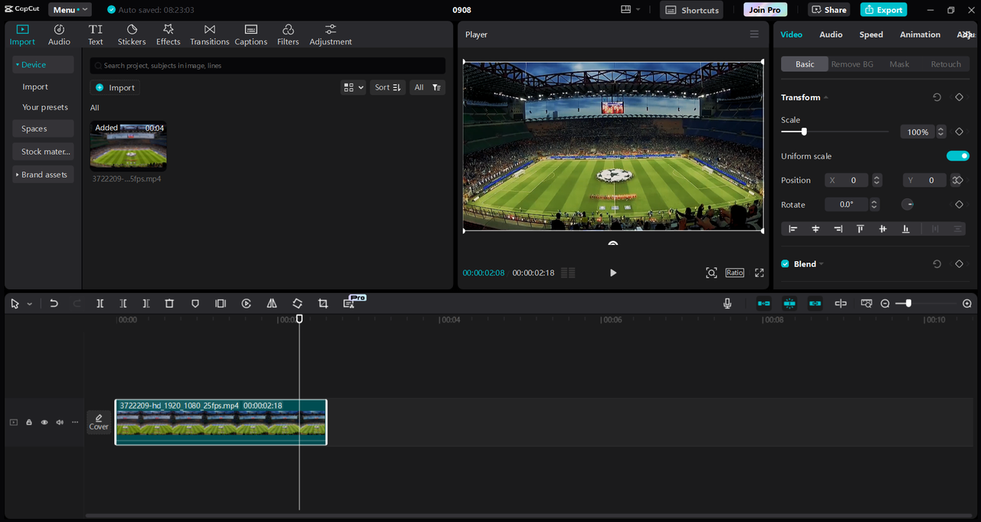Collapse the Transform section

(x=826, y=98)
